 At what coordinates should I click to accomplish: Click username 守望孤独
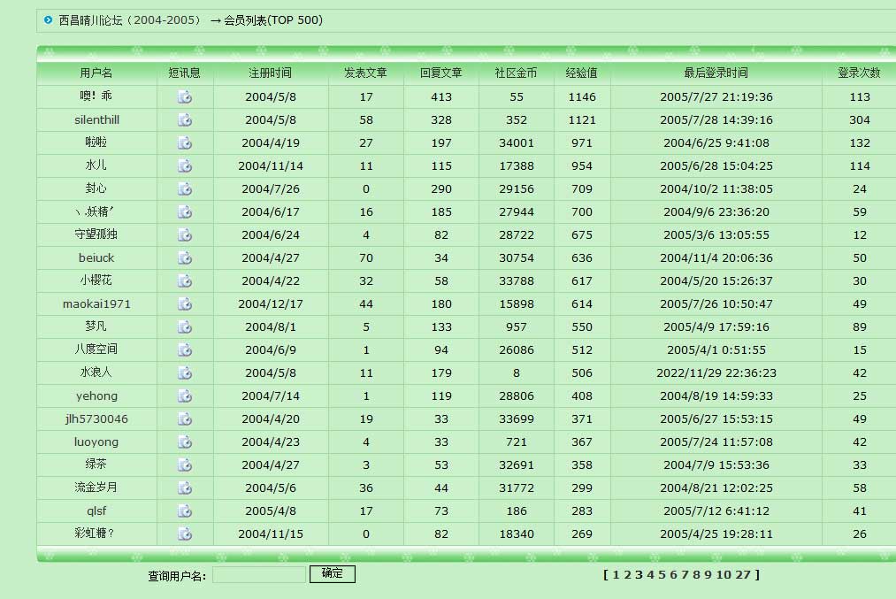click(x=96, y=234)
